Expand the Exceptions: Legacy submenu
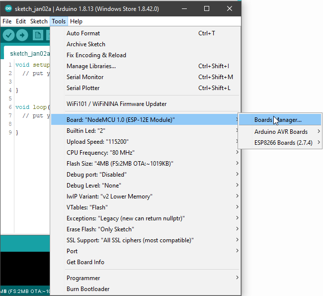This screenshot has height=296, width=323. pos(146,218)
